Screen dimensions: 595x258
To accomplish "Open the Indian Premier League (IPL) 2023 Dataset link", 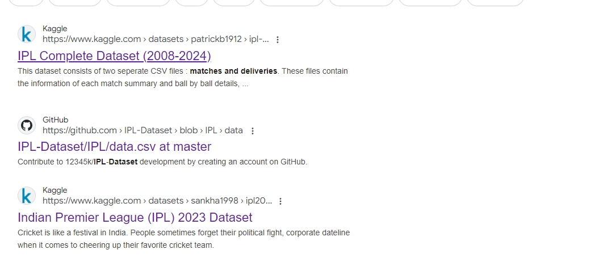I will [x=135, y=217].
